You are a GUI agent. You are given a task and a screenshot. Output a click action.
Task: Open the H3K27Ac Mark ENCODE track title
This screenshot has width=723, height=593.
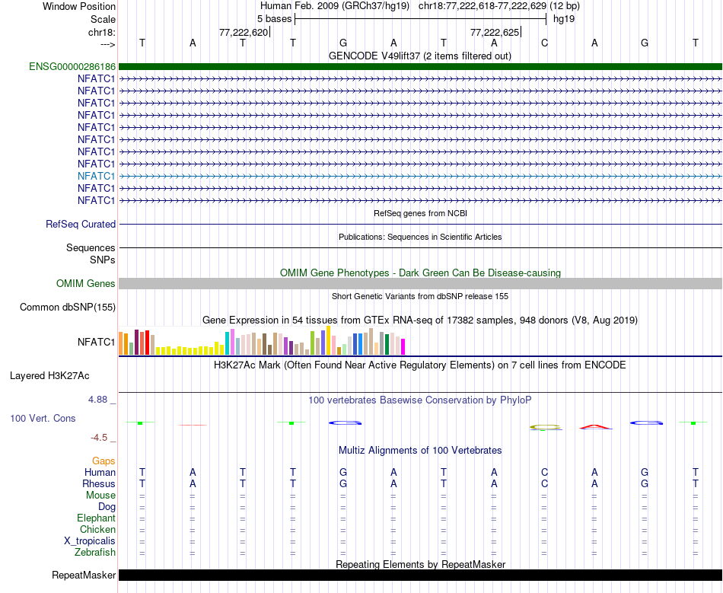tap(420, 365)
